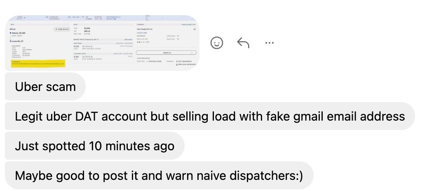Select the "Just spotted 10 minutes ago" message
427x191 pixels.
point(95,146)
